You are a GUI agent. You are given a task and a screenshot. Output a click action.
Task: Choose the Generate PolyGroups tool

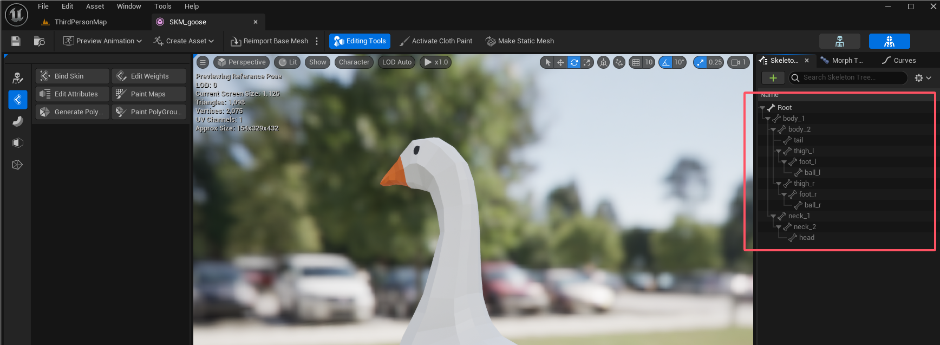[73, 112]
